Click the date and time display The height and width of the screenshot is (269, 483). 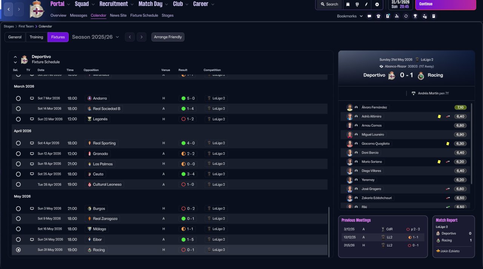400,5
